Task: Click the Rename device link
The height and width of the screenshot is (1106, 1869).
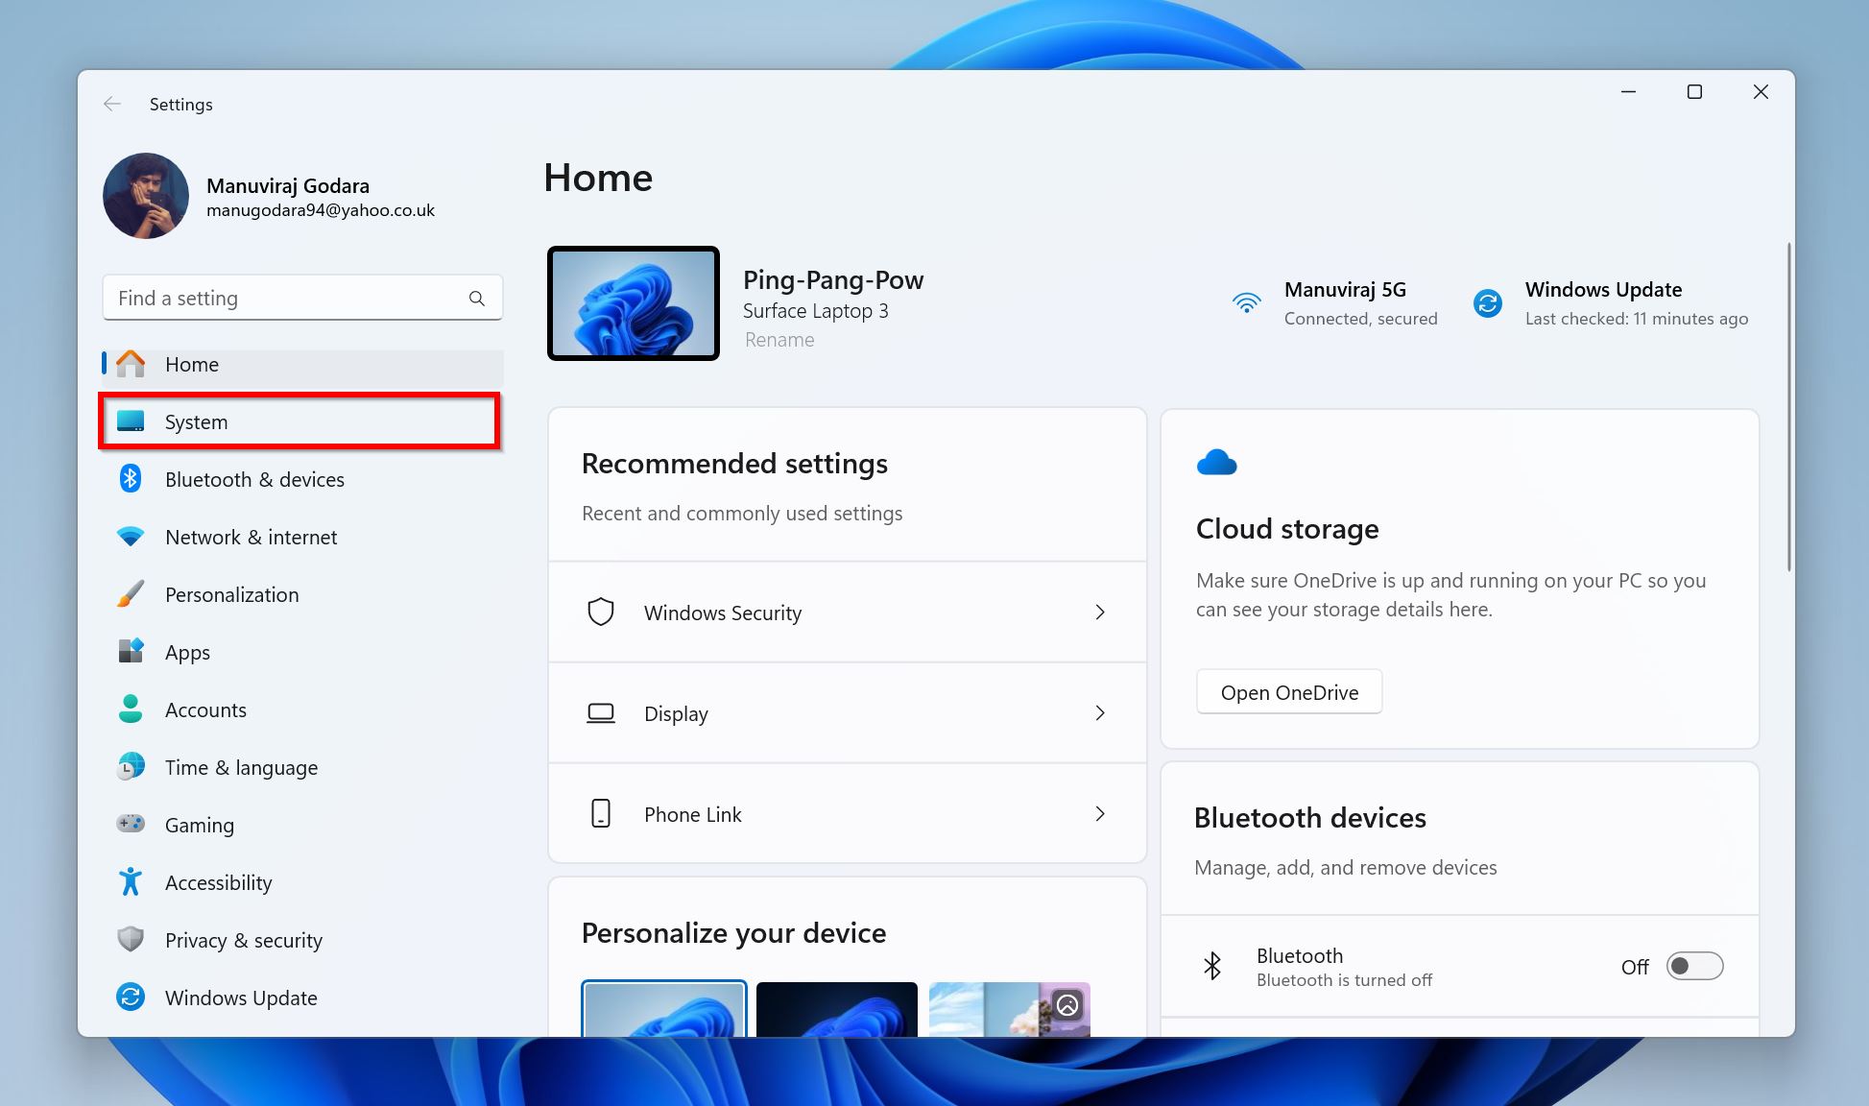Action: tap(779, 340)
